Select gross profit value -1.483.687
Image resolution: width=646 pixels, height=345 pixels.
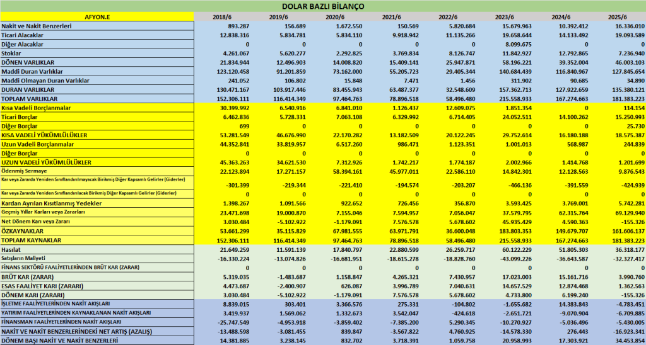click(x=291, y=277)
